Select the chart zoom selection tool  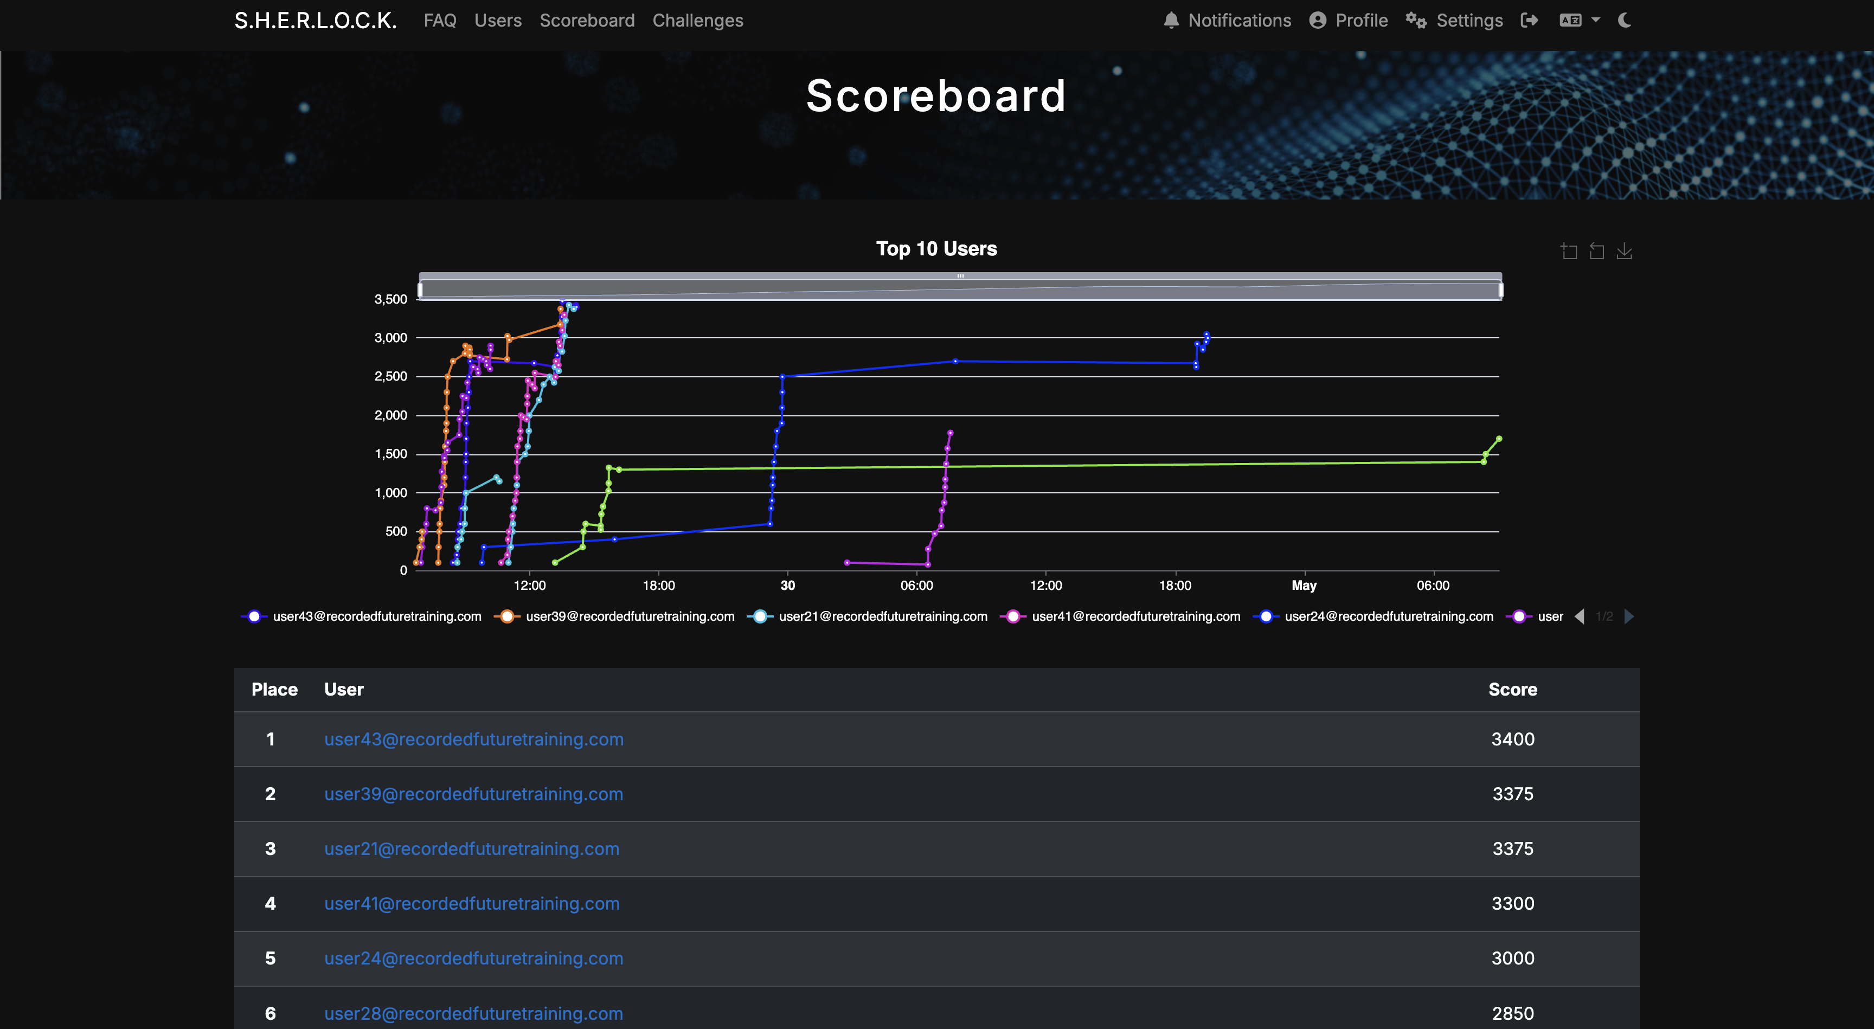[1569, 251]
